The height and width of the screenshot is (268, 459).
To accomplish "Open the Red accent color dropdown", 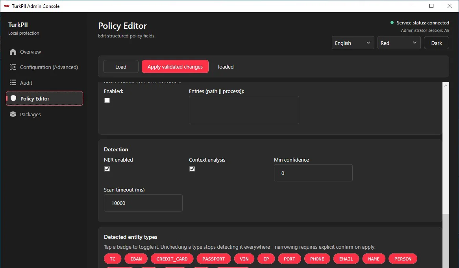I will tap(399, 43).
